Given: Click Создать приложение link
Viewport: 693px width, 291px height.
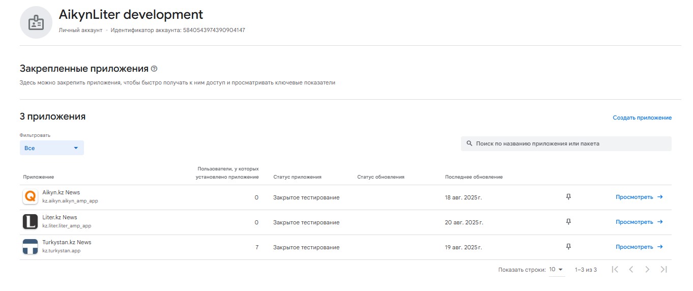Looking at the screenshot, I should (x=642, y=118).
